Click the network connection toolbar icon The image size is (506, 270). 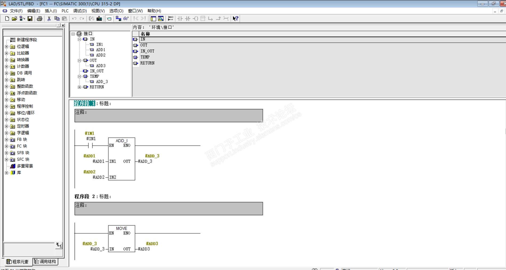tap(118, 18)
